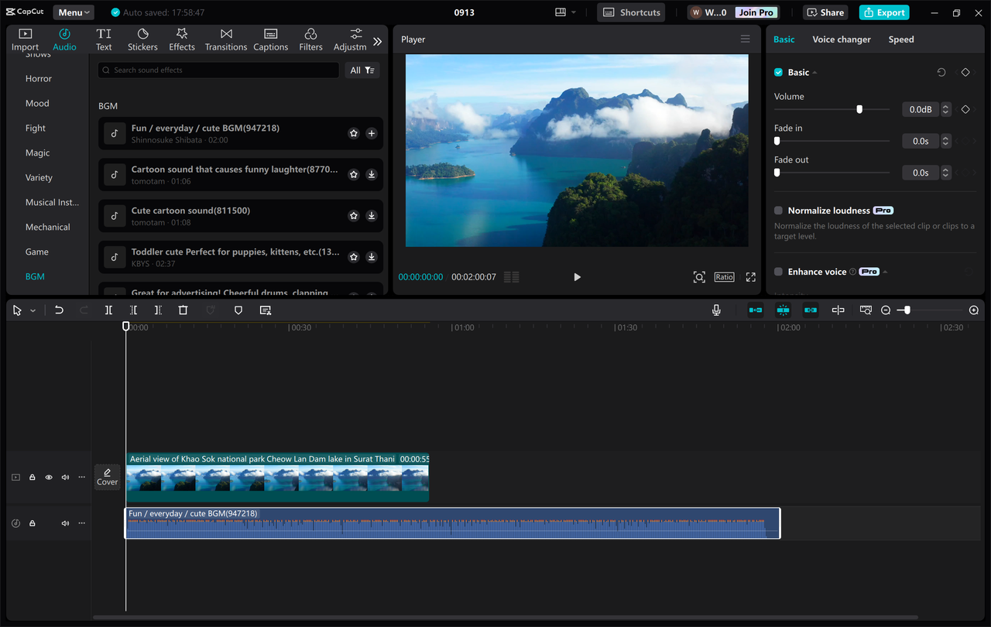Select the Split tool in the timeline toolbar
This screenshot has height=627, width=991.
pyautogui.click(x=108, y=310)
